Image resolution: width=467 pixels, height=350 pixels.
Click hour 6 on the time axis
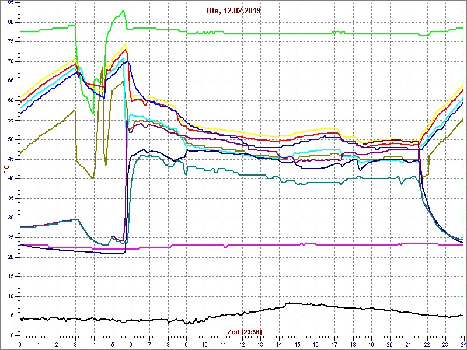131,344
